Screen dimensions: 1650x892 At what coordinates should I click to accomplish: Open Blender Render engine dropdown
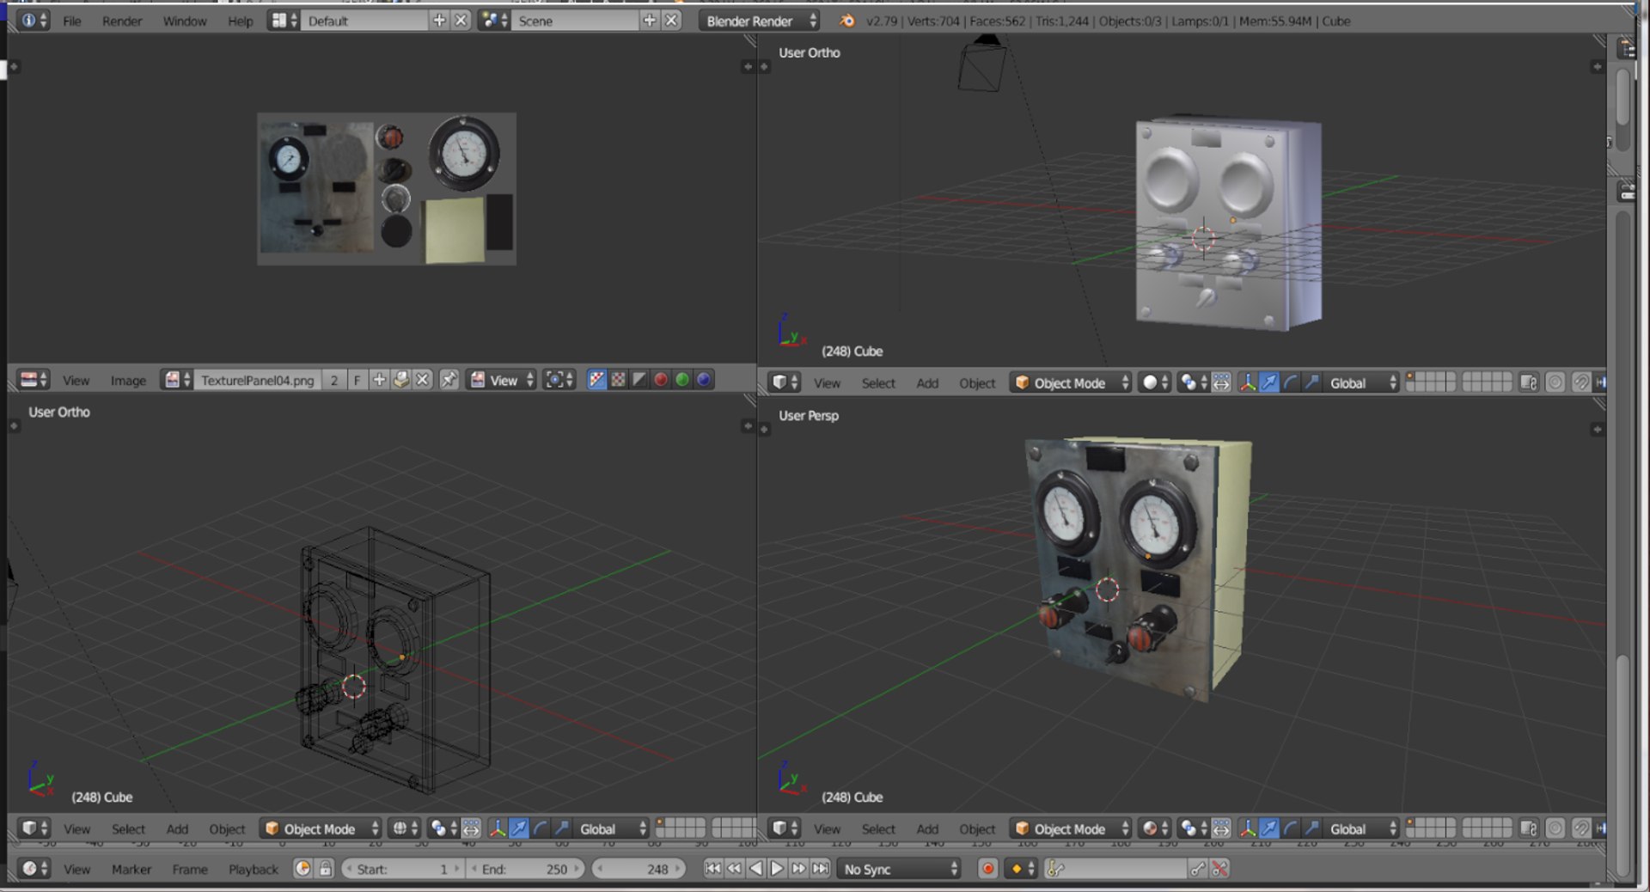(x=760, y=21)
